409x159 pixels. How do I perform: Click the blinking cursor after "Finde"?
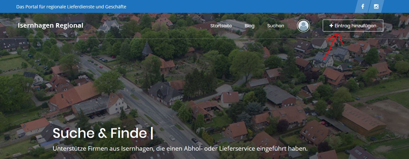(x=152, y=133)
